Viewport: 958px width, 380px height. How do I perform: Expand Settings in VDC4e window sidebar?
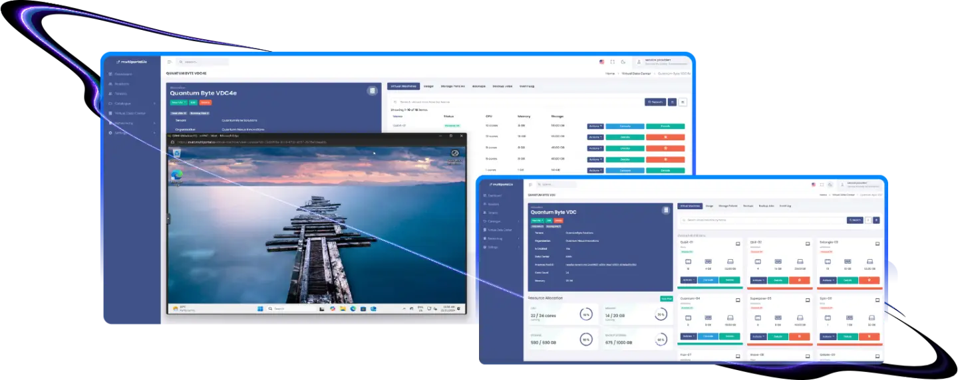132,133
